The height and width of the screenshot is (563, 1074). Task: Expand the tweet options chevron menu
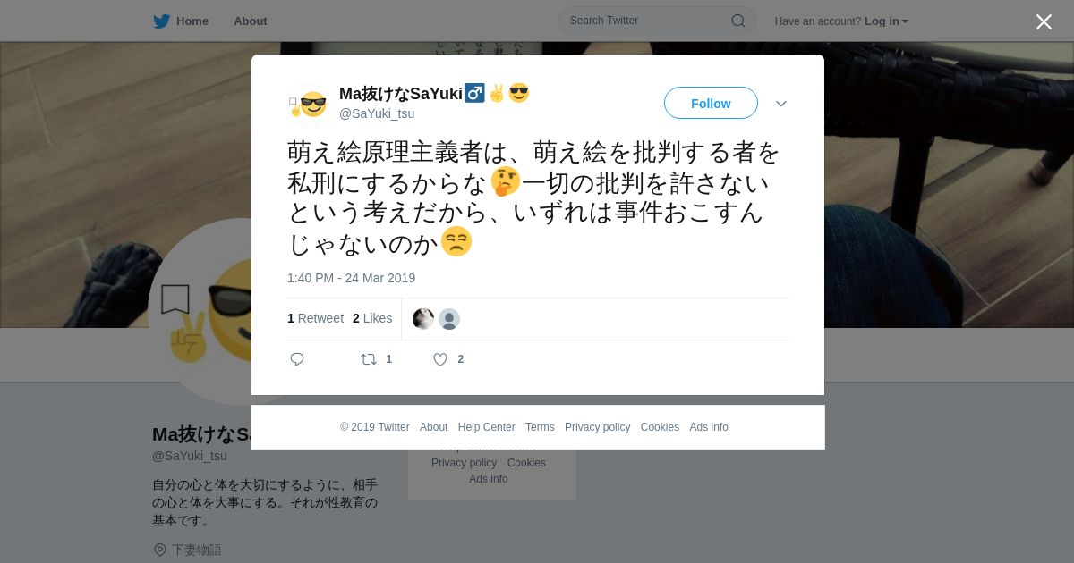point(781,104)
